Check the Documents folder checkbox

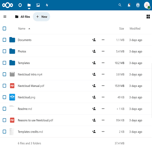coord(4,40)
